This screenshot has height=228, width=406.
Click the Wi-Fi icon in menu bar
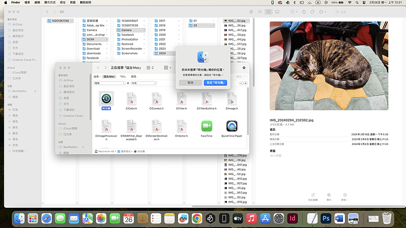pyautogui.click(x=350, y=2)
